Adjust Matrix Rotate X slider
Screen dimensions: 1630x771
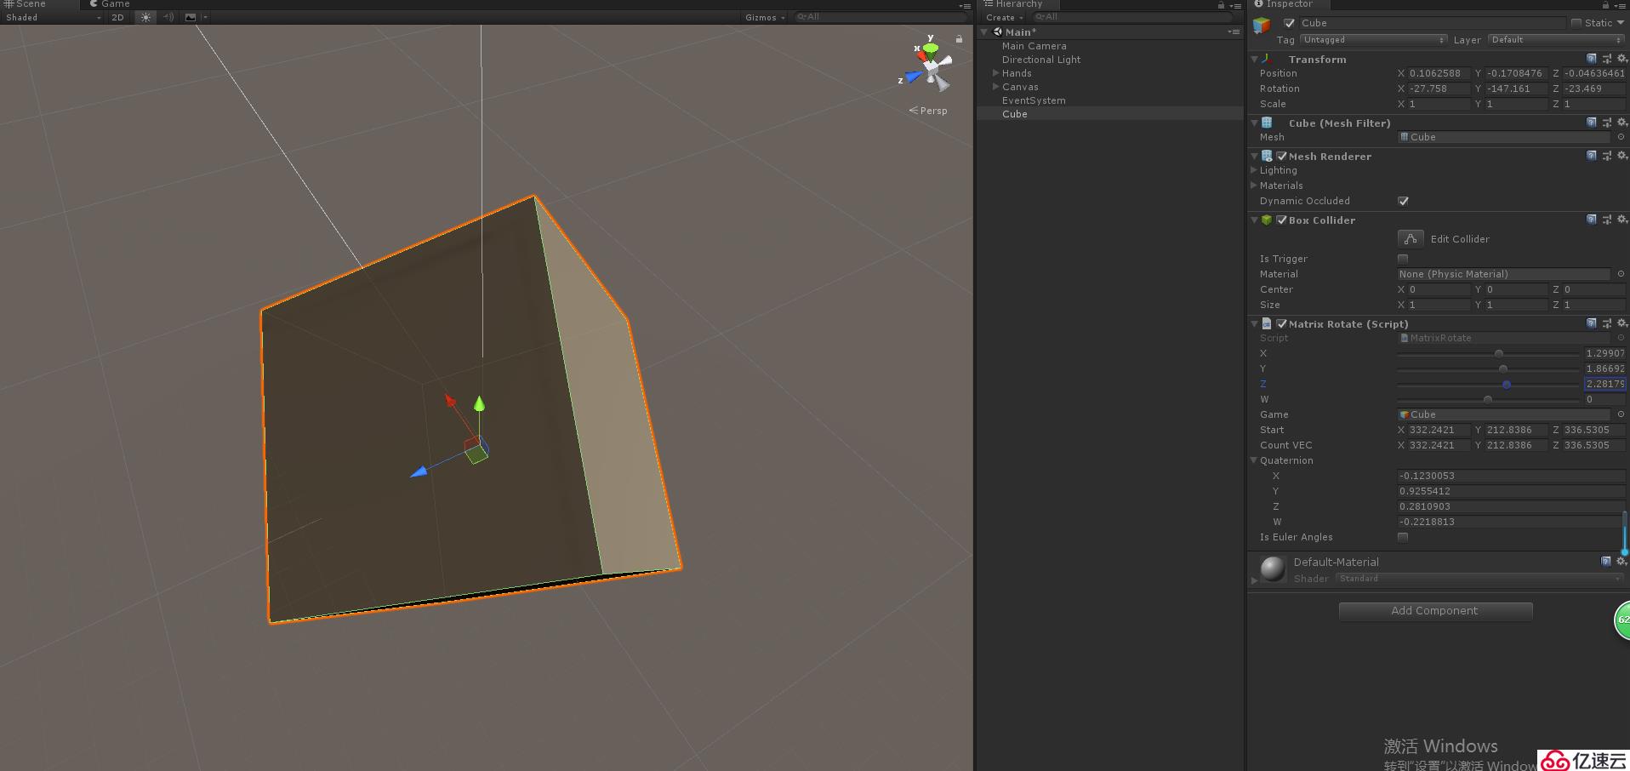(x=1488, y=353)
